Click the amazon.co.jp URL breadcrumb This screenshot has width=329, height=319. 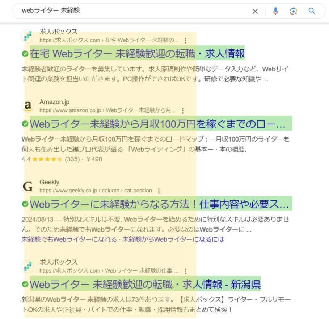[x=107, y=110]
